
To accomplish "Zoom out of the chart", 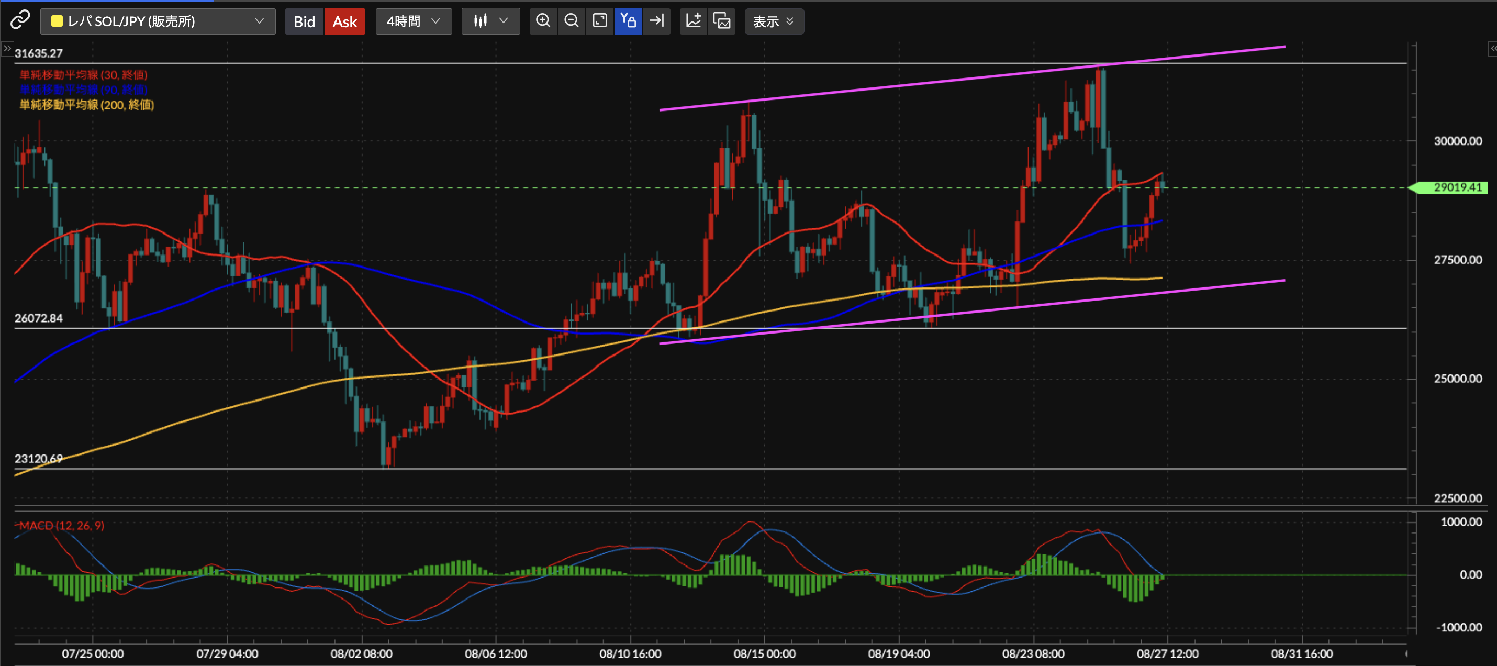I will coord(571,21).
